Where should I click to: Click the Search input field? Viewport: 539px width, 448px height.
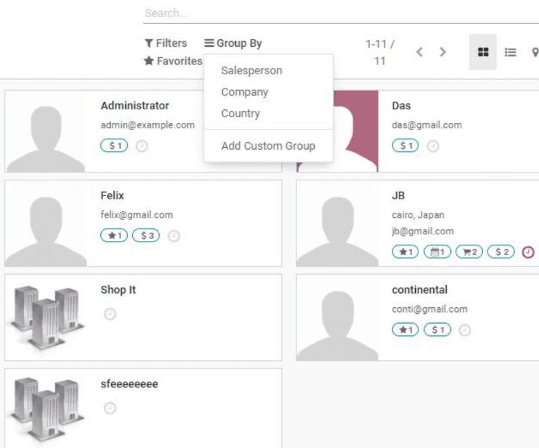(341, 13)
